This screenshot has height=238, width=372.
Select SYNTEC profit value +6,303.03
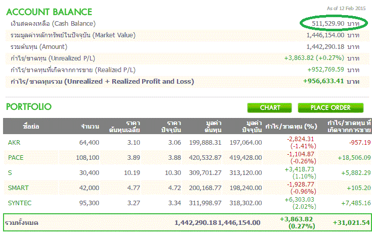pos(300,200)
